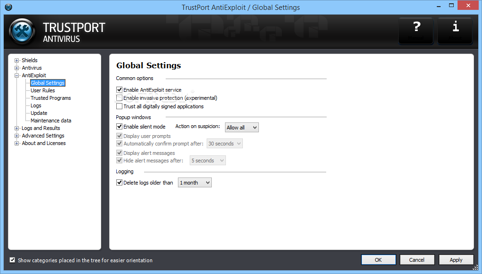This screenshot has width=482, height=274.
Task: Expand the Advanced Settings node
Action: 16,136
